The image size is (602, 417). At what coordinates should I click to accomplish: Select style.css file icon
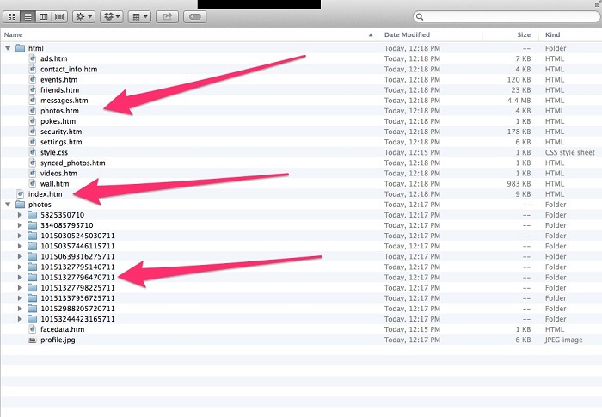[33, 152]
